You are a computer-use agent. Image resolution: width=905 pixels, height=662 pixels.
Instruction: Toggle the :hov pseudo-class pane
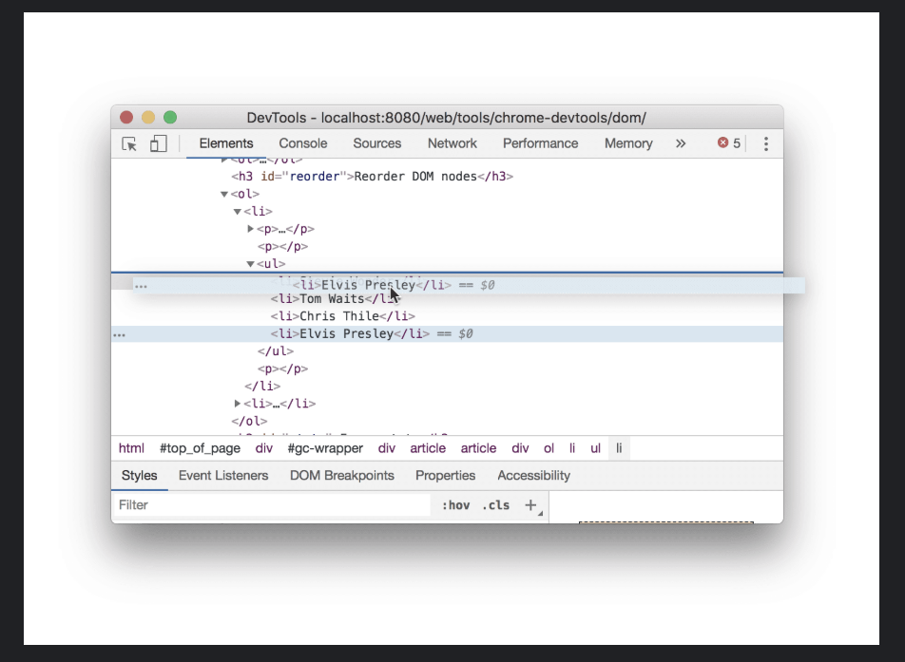(456, 504)
